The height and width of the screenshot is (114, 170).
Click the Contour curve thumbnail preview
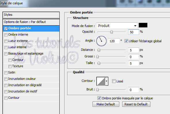pos(101,81)
